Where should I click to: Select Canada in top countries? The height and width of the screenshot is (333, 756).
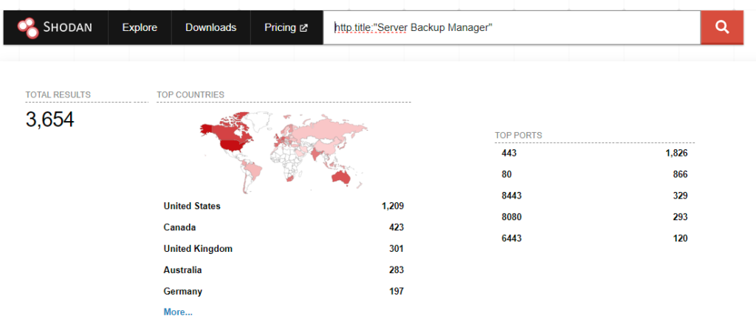click(179, 227)
